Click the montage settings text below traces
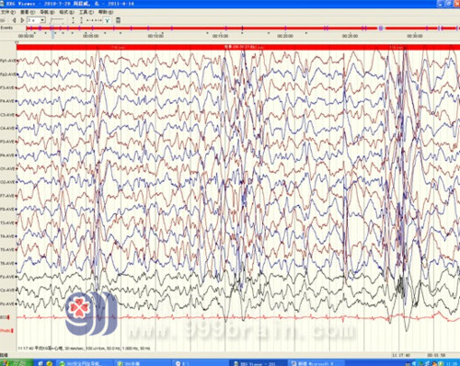 tap(84, 349)
